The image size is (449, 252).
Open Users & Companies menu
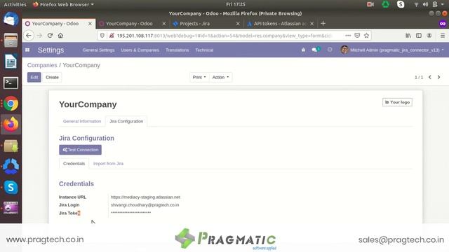click(x=140, y=50)
